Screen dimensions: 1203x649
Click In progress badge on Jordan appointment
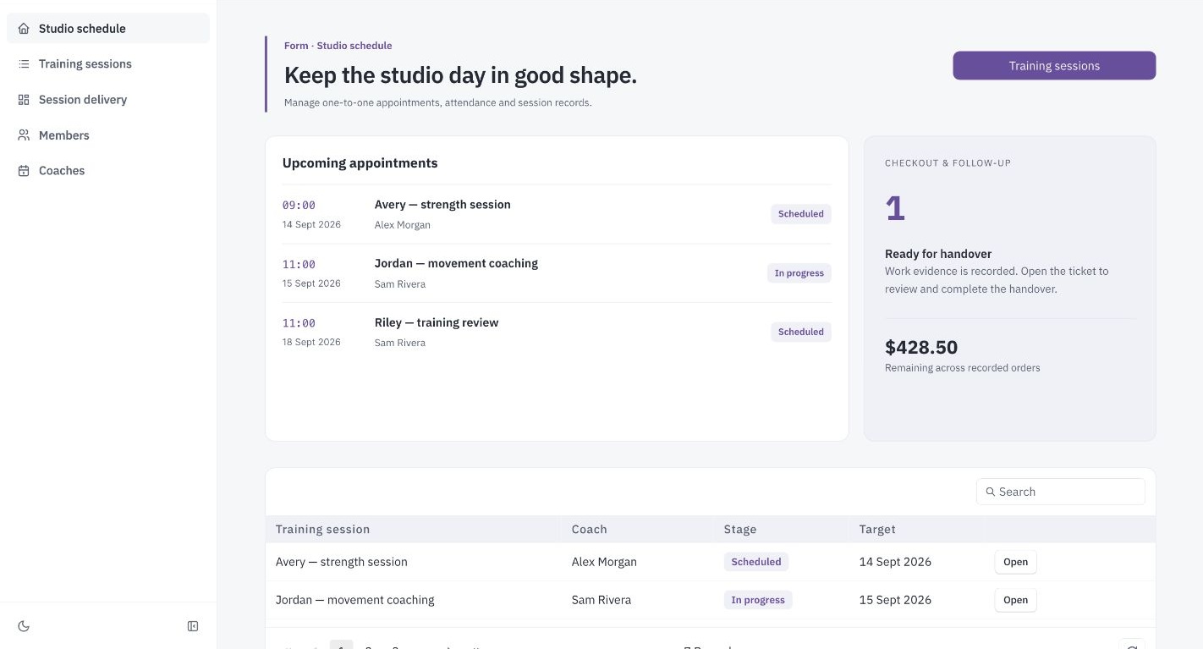pos(799,273)
